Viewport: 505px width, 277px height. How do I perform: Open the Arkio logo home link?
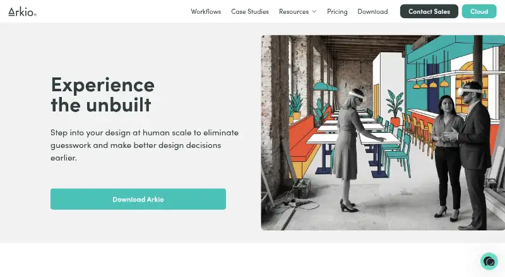click(22, 12)
